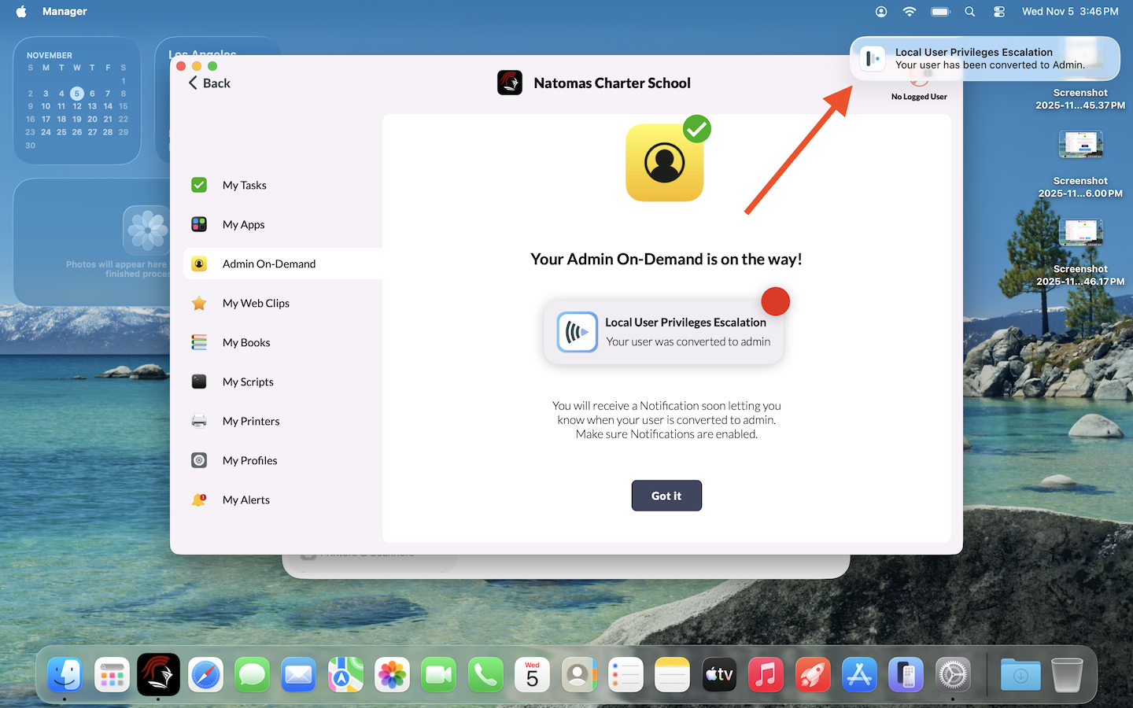This screenshot has height=708, width=1133.
Task: Open Messages from the Dock
Action: [252, 675]
